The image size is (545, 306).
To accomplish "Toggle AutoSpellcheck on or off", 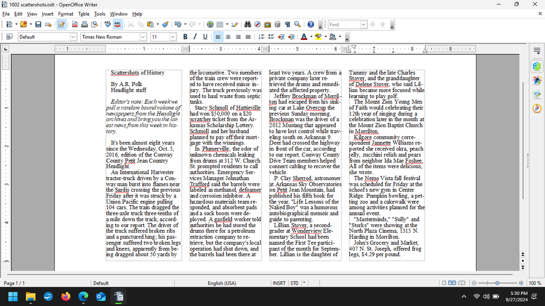I will tap(117, 25).
